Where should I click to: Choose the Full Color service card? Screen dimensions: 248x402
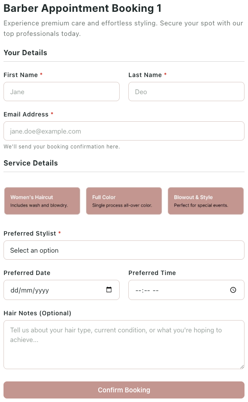[x=124, y=201]
